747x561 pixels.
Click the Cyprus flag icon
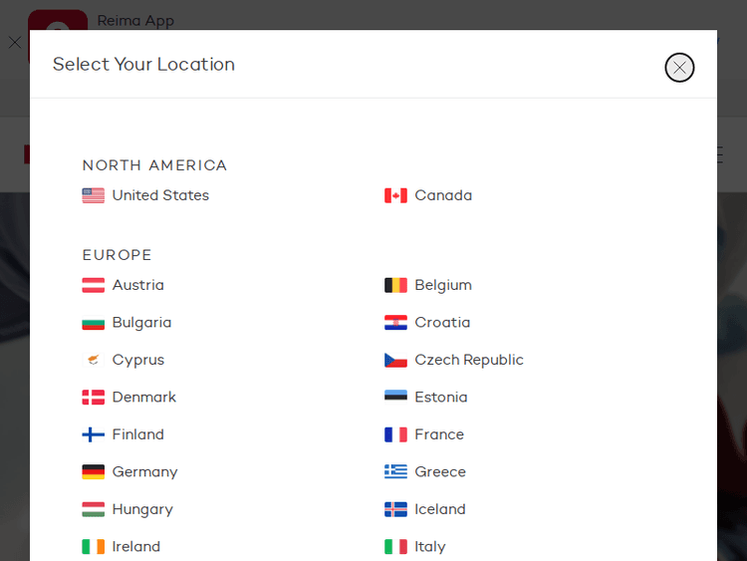point(94,360)
